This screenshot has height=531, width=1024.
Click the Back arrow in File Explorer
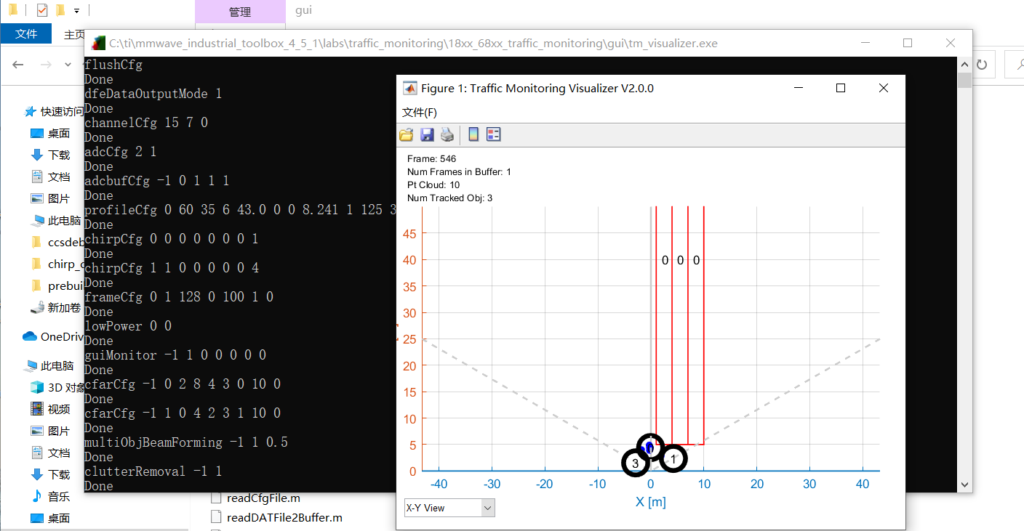click(x=18, y=65)
